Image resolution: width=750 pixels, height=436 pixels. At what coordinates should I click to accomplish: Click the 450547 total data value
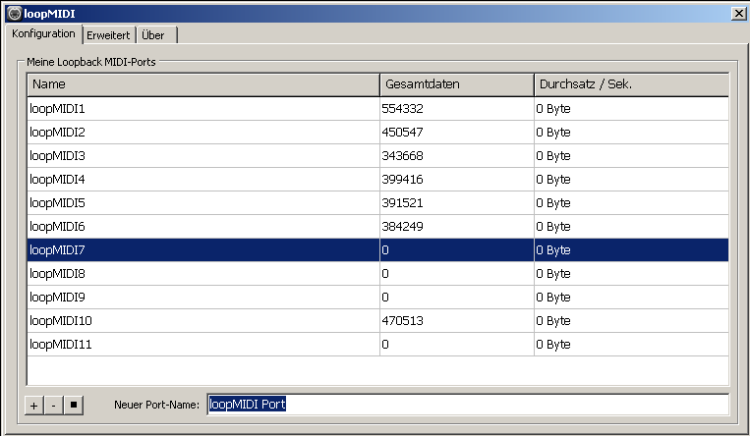(x=402, y=132)
